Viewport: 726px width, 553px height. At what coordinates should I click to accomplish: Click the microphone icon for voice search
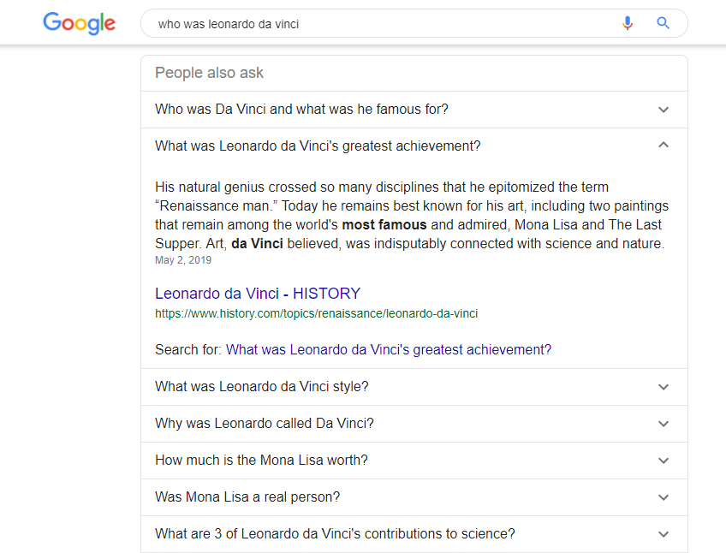click(628, 23)
